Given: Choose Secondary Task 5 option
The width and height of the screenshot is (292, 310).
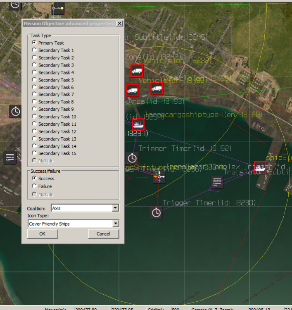Looking at the screenshot, I should (34, 80).
